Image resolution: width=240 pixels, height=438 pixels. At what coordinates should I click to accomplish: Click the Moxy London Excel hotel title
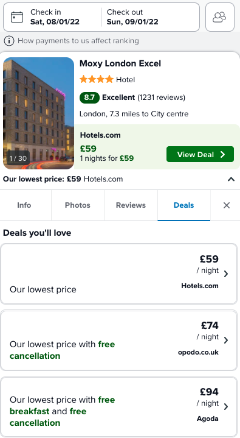(x=120, y=63)
